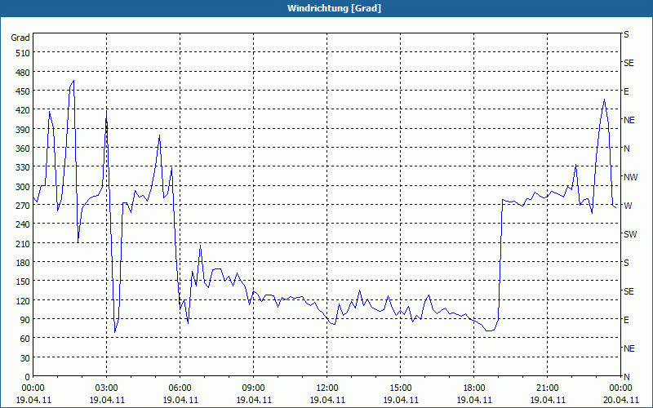Click the 0 value on the left axis
The width and height of the screenshot is (653, 408).
(x=28, y=377)
